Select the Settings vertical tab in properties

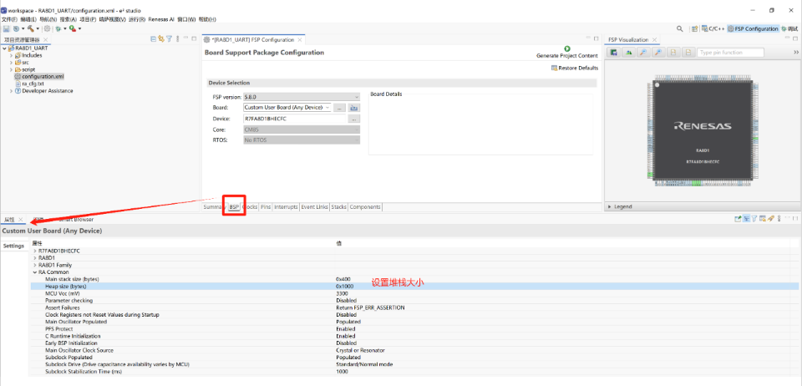[x=14, y=246]
